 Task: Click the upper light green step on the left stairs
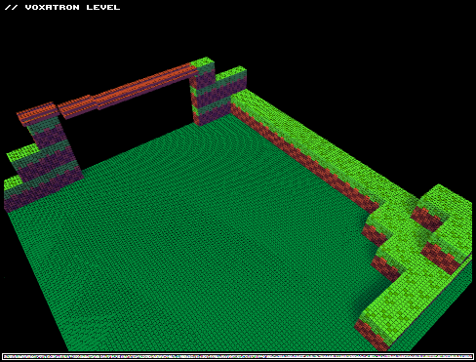tap(22, 152)
